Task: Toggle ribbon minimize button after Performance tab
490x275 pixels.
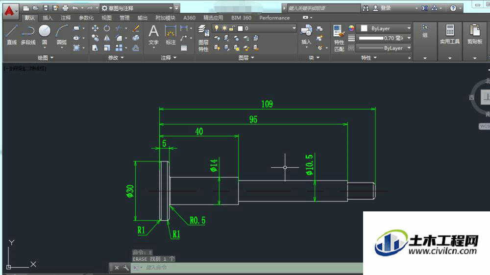Action: click(x=305, y=18)
